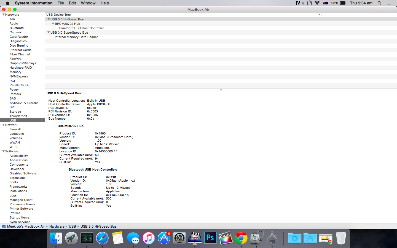Collapse the Hardware section in sidebar

(4, 15)
